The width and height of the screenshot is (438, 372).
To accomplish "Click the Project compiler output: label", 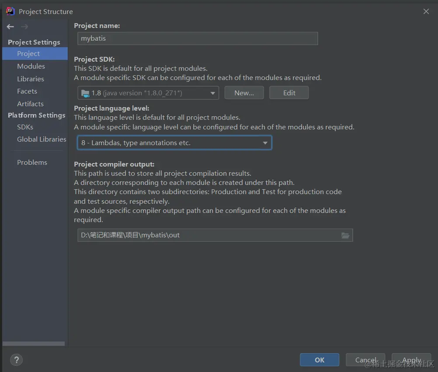I will point(114,164).
